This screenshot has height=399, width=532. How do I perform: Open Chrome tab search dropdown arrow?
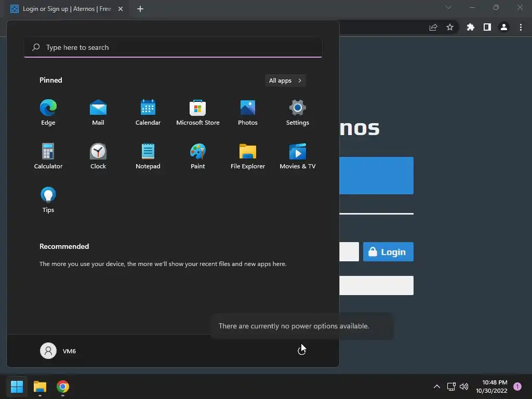coord(448,7)
